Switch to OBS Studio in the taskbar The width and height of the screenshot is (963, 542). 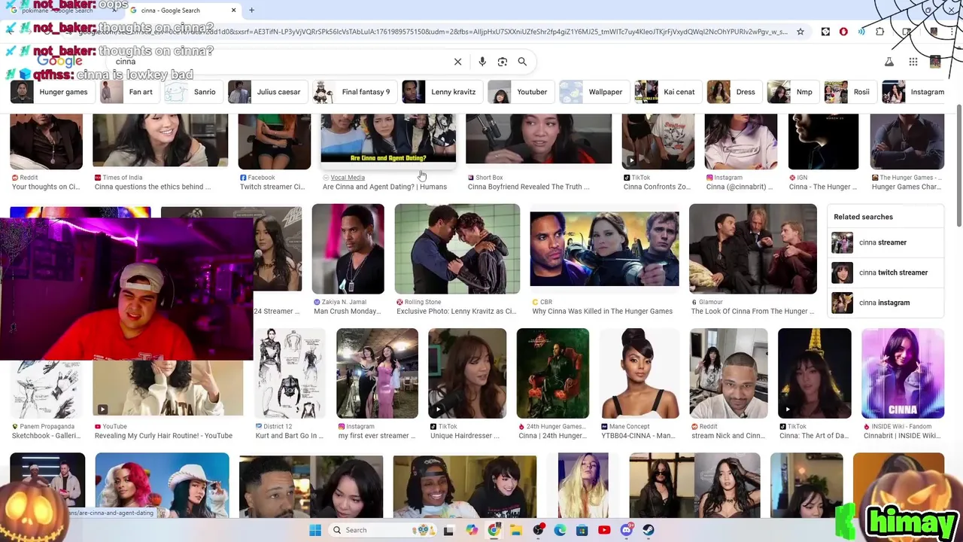tap(538, 530)
